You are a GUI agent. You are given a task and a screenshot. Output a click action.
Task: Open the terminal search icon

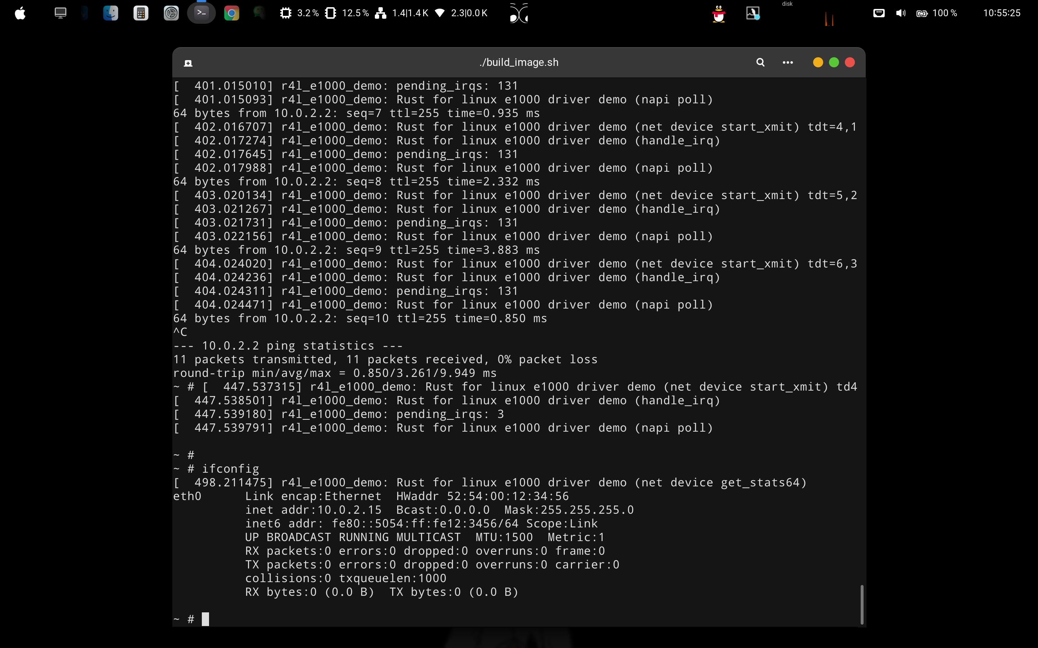tap(760, 63)
